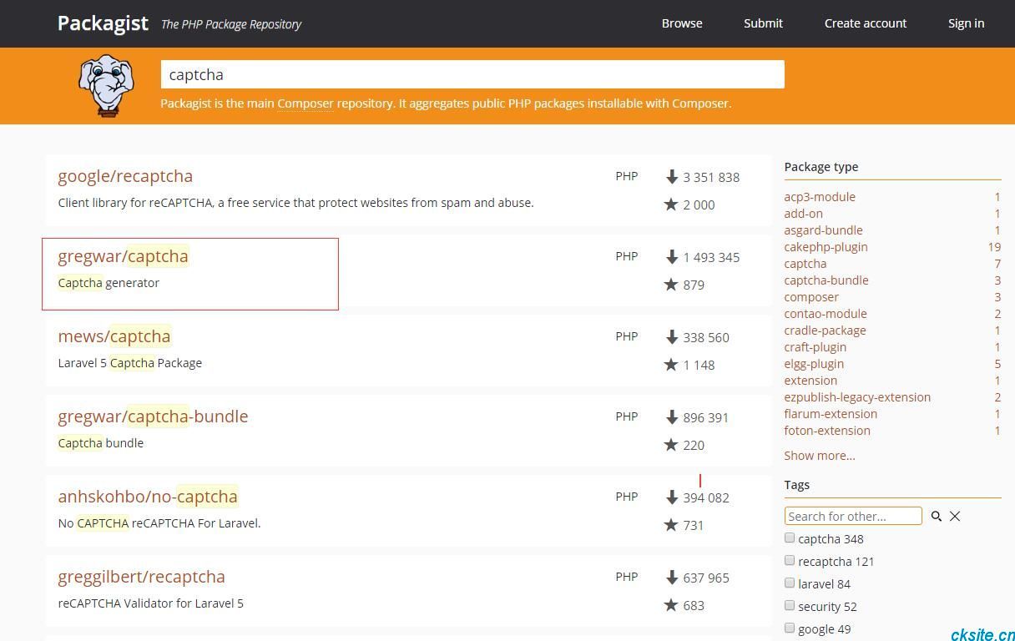Image resolution: width=1015 pixels, height=641 pixels.
Task: Filter by craft-plugin package type
Action: tap(816, 347)
